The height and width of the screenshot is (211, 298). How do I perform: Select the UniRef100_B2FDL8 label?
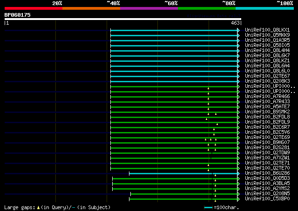click(267, 117)
